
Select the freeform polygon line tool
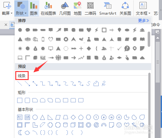tap(96, 84)
